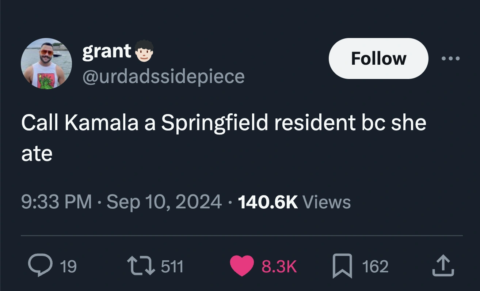Image resolution: width=480 pixels, height=291 pixels.
Task: Expand tweet actions via the three dots
Action: coord(451,58)
